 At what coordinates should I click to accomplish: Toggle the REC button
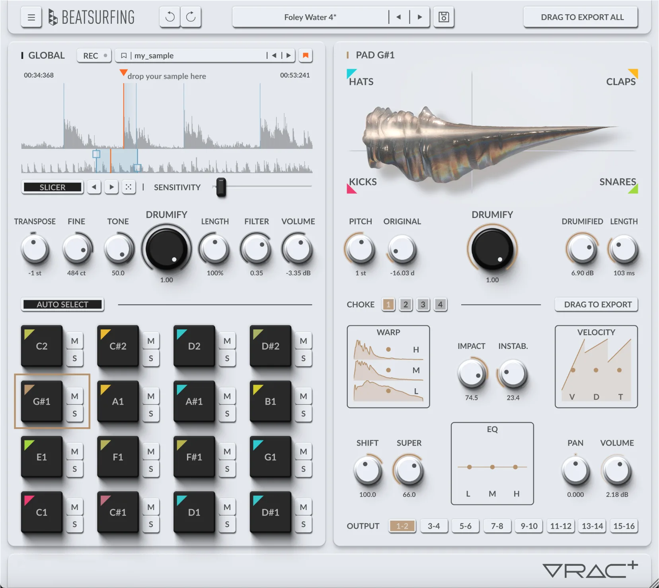(95, 56)
